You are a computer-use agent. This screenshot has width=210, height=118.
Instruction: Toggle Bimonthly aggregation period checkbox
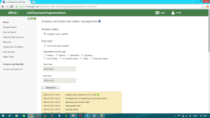click(68, 55)
